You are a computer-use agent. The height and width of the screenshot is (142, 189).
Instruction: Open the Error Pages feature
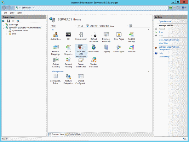click(x=119, y=36)
